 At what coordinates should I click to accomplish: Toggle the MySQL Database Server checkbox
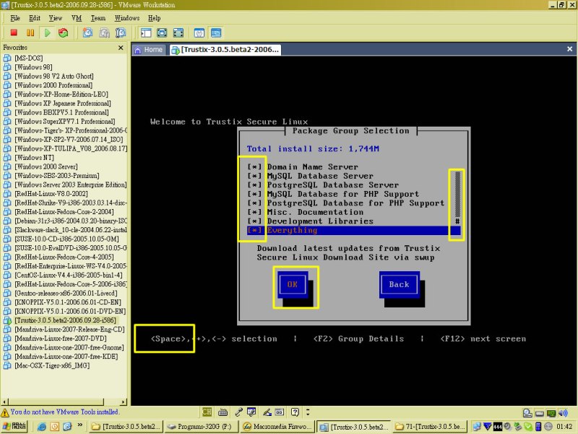point(254,176)
